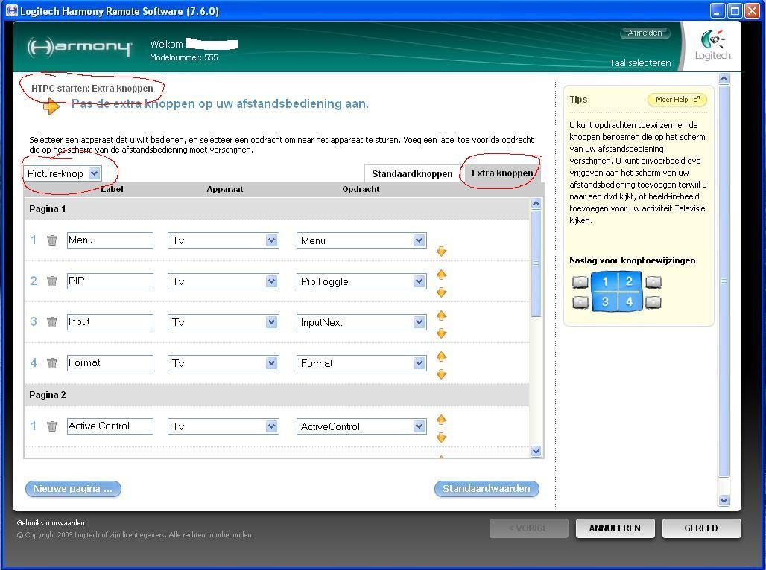Click the Nieuwe pagina button
This screenshot has height=570, width=766.
73,488
